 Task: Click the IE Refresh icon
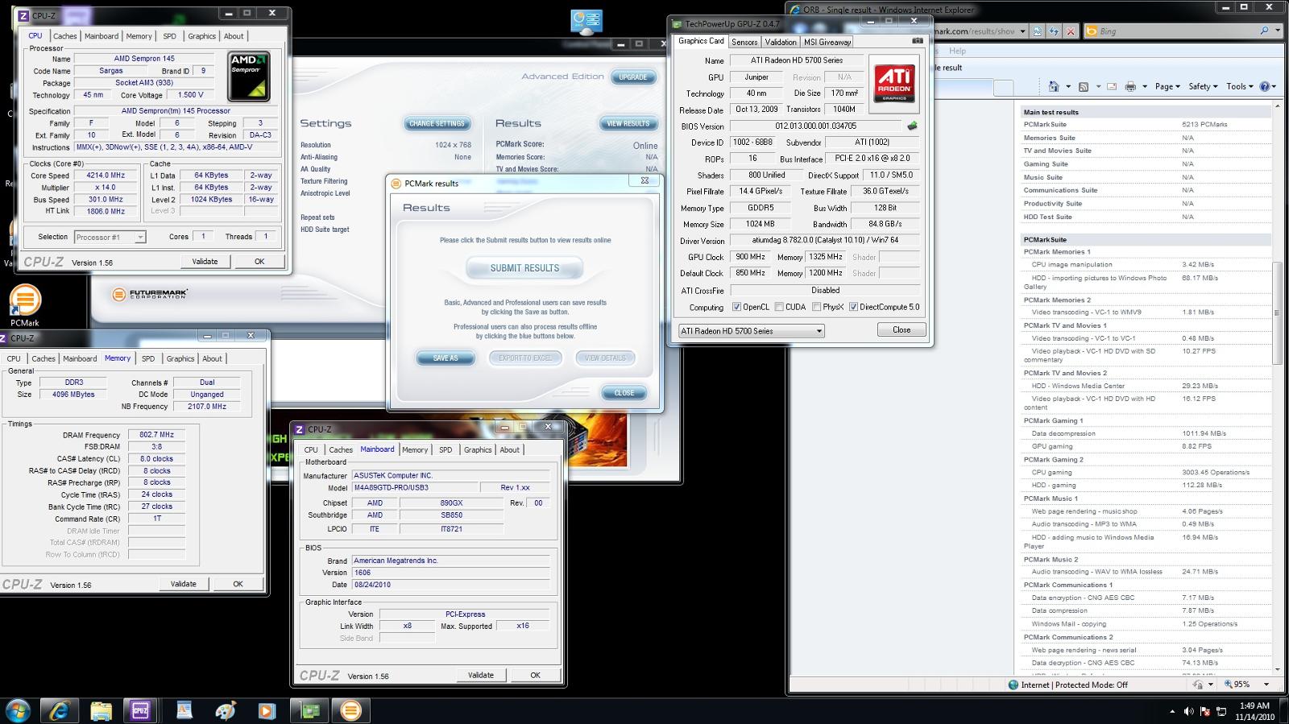(1054, 31)
